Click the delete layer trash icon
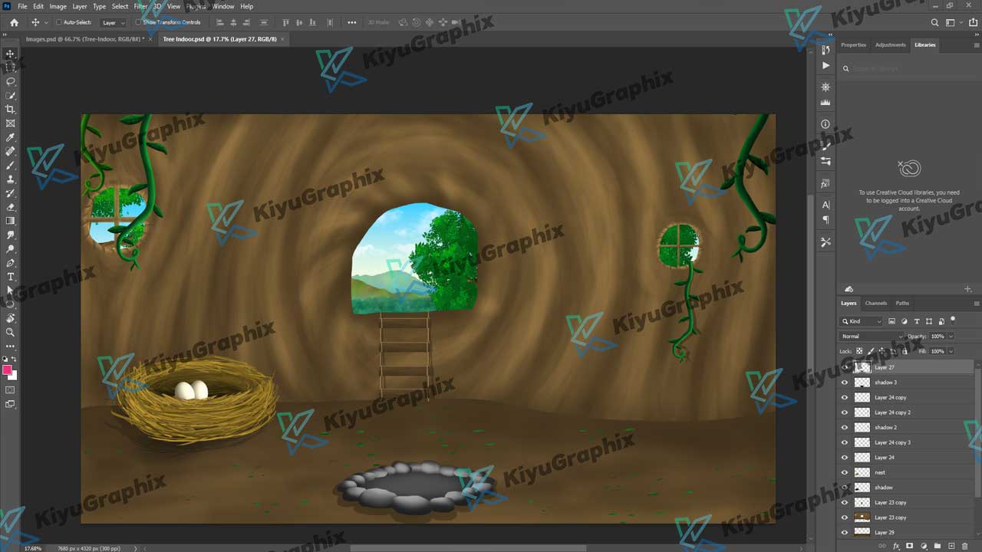The width and height of the screenshot is (982, 552). click(966, 546)
